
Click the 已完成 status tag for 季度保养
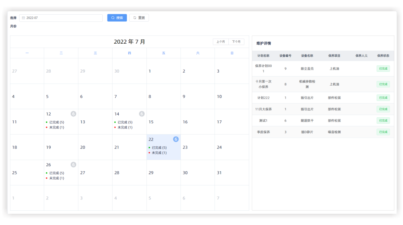[383, 132]
